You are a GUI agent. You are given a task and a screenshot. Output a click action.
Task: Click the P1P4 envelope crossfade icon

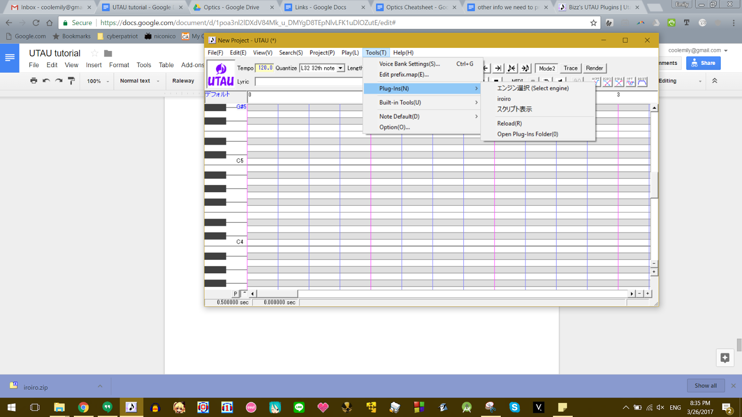pos(619,82)
